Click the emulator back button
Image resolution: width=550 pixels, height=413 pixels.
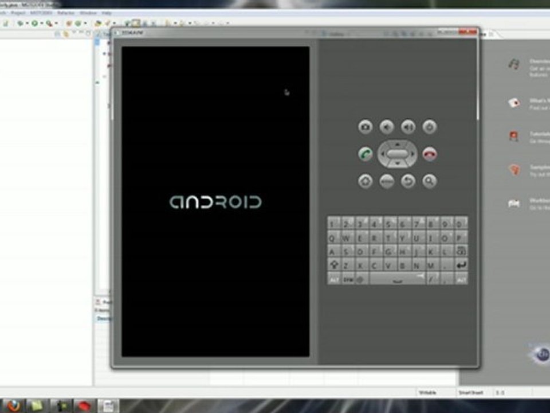[408, 181]
